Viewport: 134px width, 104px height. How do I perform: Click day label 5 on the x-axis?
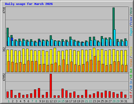pos(24,101)
